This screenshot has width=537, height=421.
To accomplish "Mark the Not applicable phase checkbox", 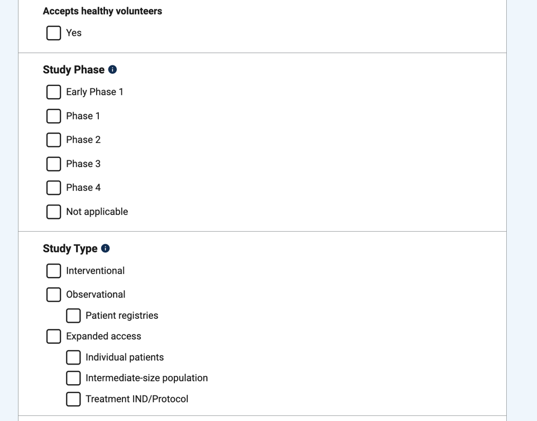I will [54, 212].
